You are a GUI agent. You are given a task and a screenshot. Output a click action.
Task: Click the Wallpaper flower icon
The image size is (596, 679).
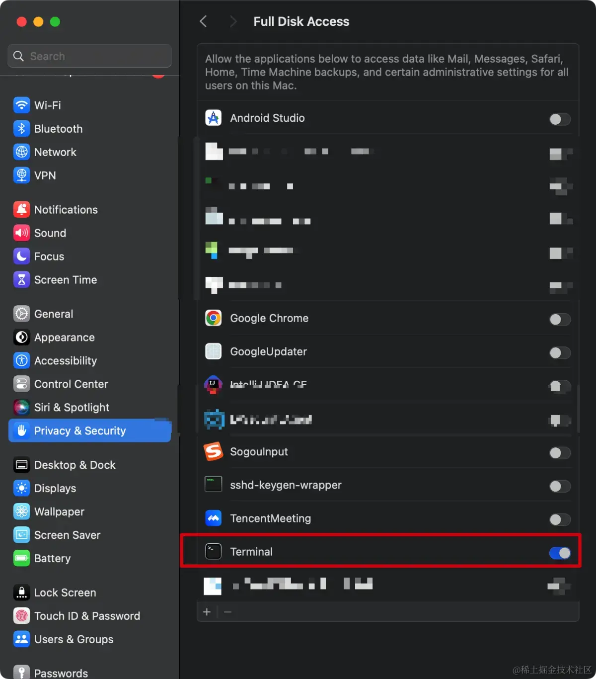coord(21,512)
